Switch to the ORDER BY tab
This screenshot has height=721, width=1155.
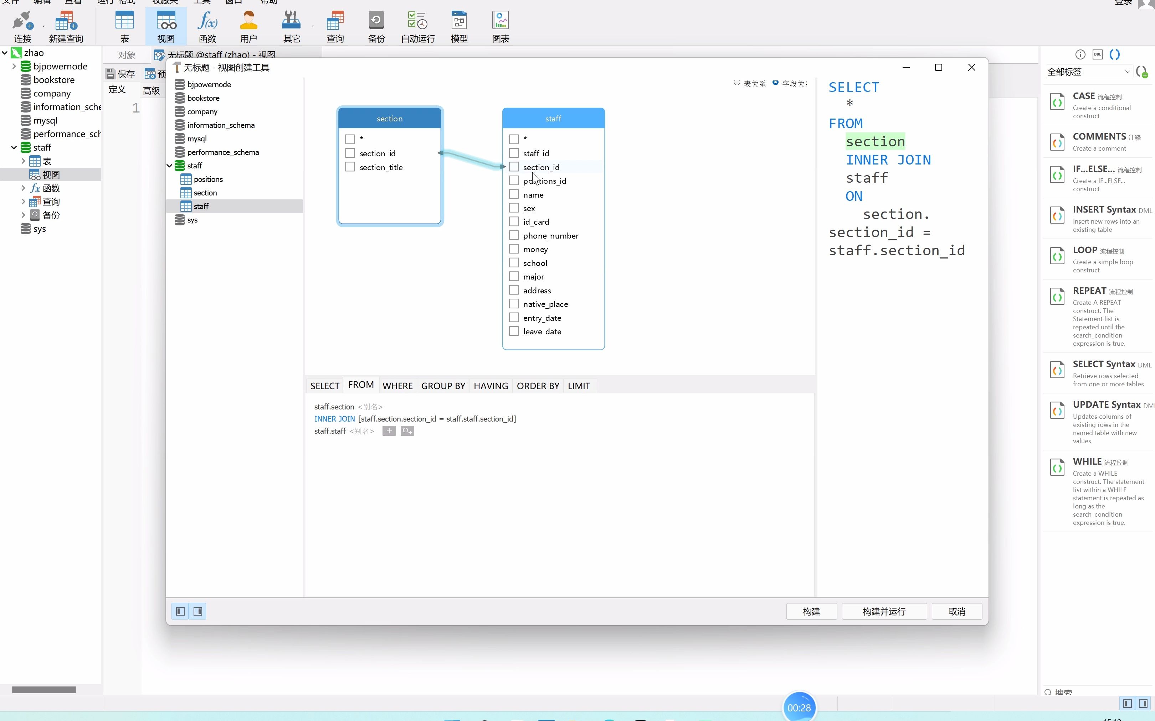tap(538, 386)
